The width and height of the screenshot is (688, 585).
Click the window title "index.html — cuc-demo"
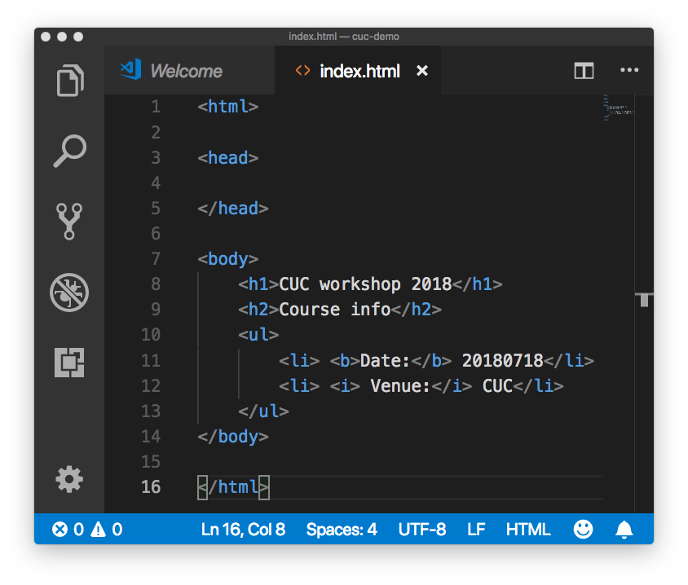coord(344,37)
